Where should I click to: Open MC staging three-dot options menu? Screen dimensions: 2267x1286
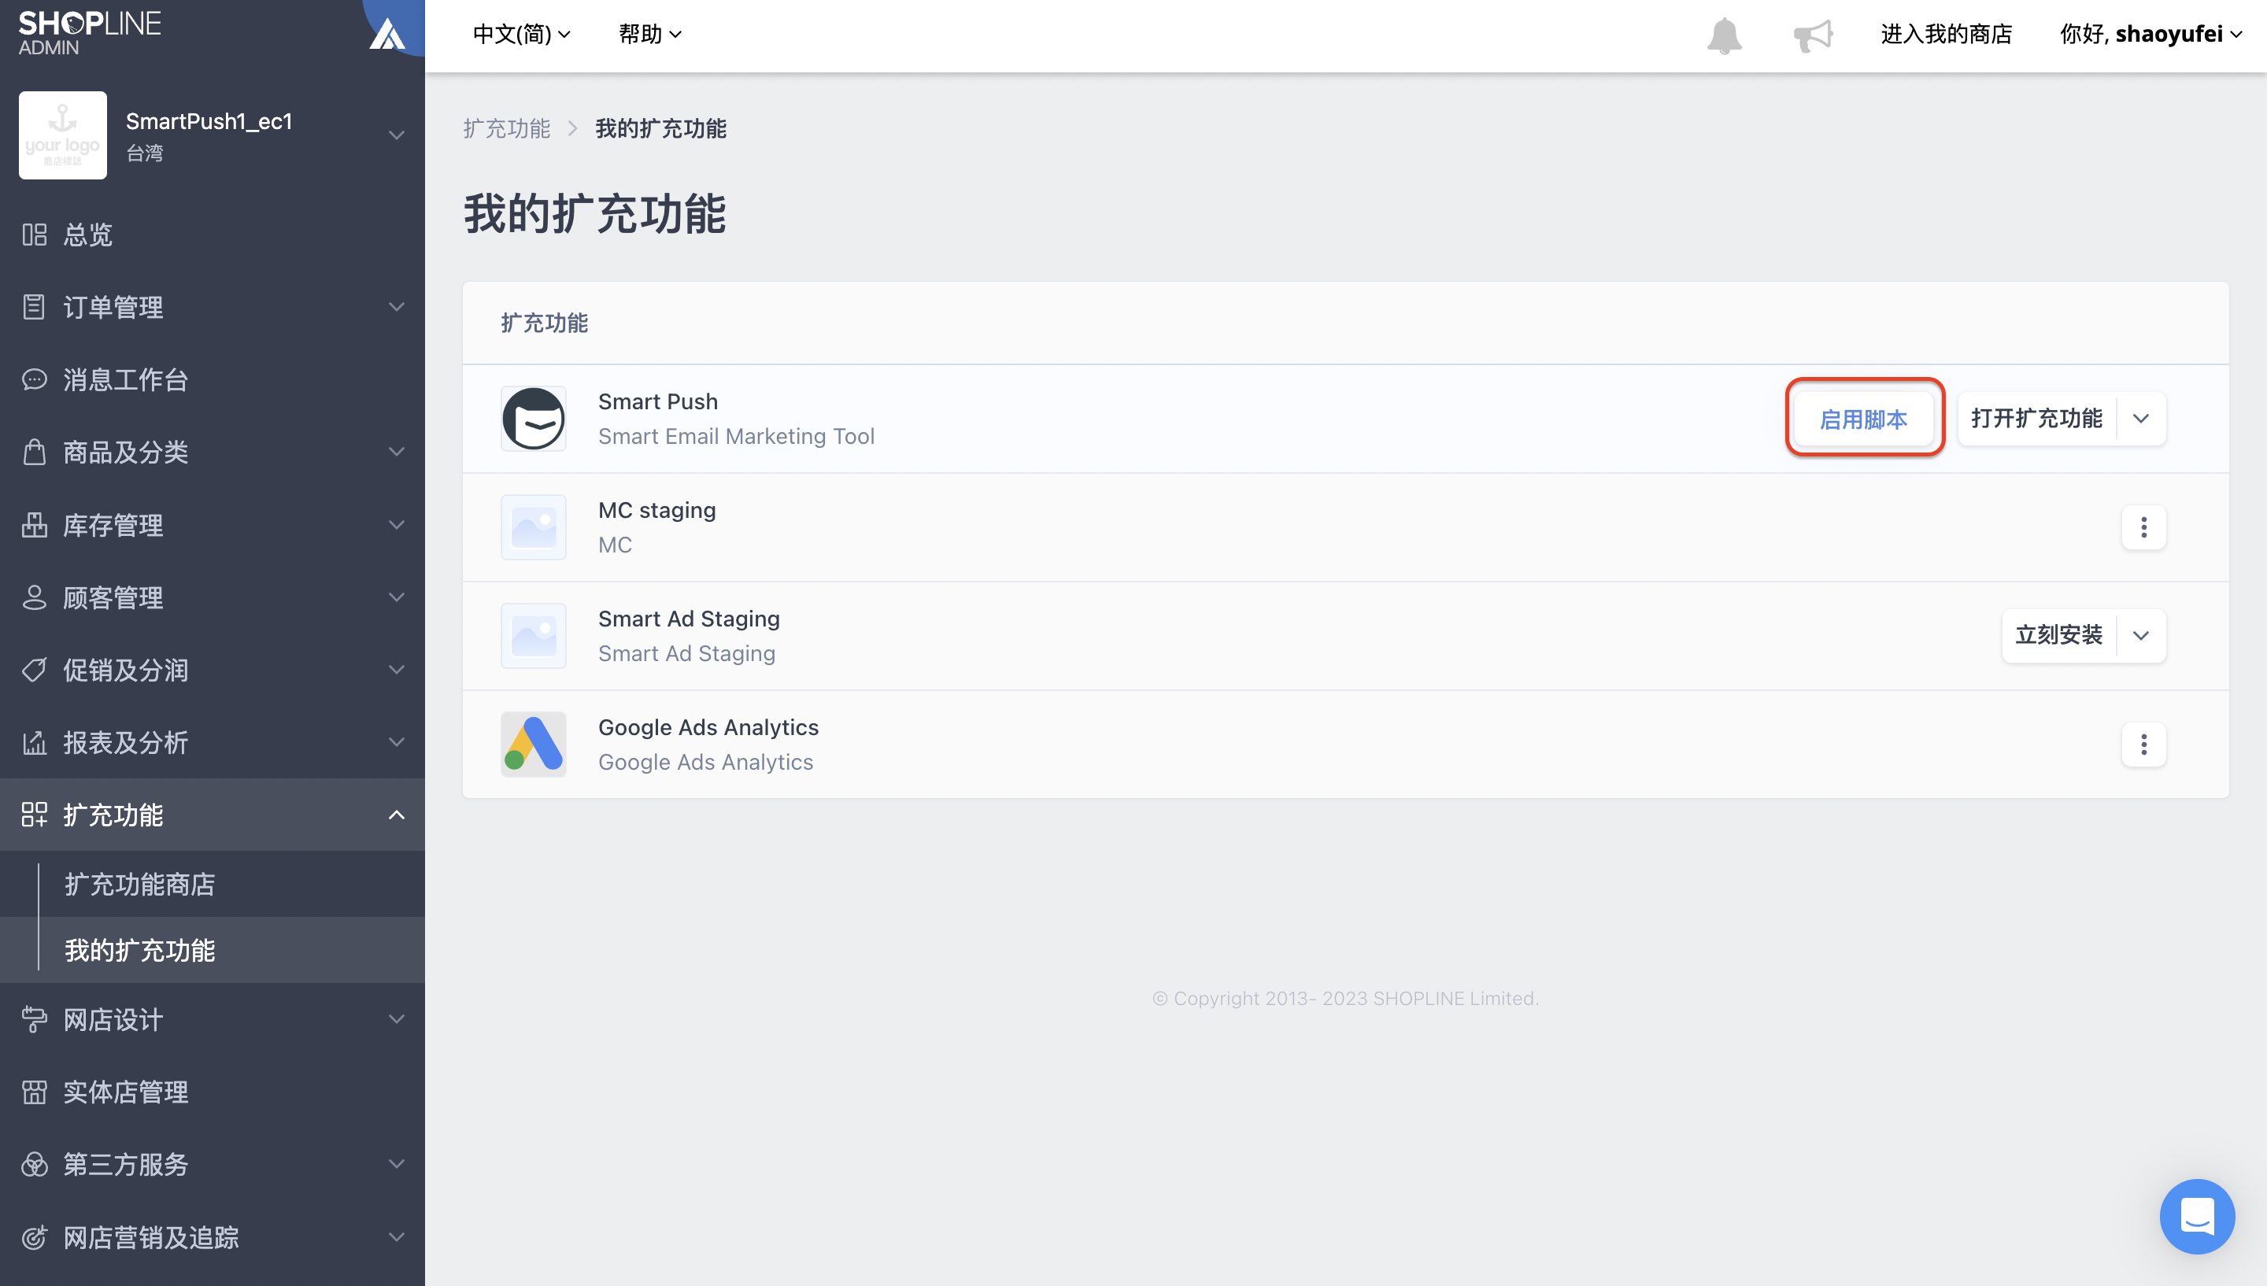click(x=2143, y=527)
